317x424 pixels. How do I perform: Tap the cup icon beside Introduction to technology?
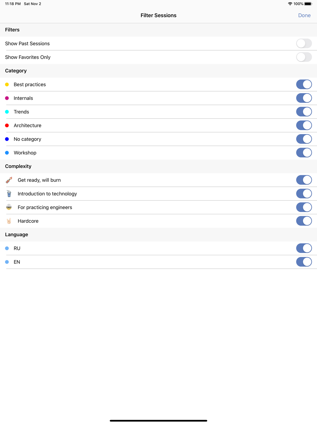coord(9,194)
